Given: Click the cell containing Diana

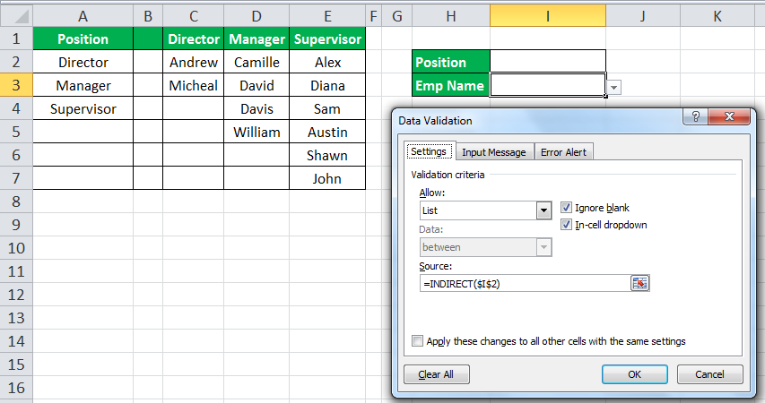Looking at the screenshot, I should click(327, 85).
